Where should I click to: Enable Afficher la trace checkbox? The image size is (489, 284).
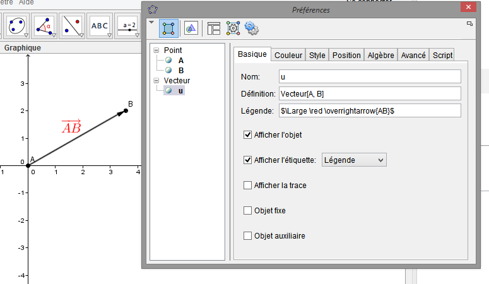[x=248, y=185]
